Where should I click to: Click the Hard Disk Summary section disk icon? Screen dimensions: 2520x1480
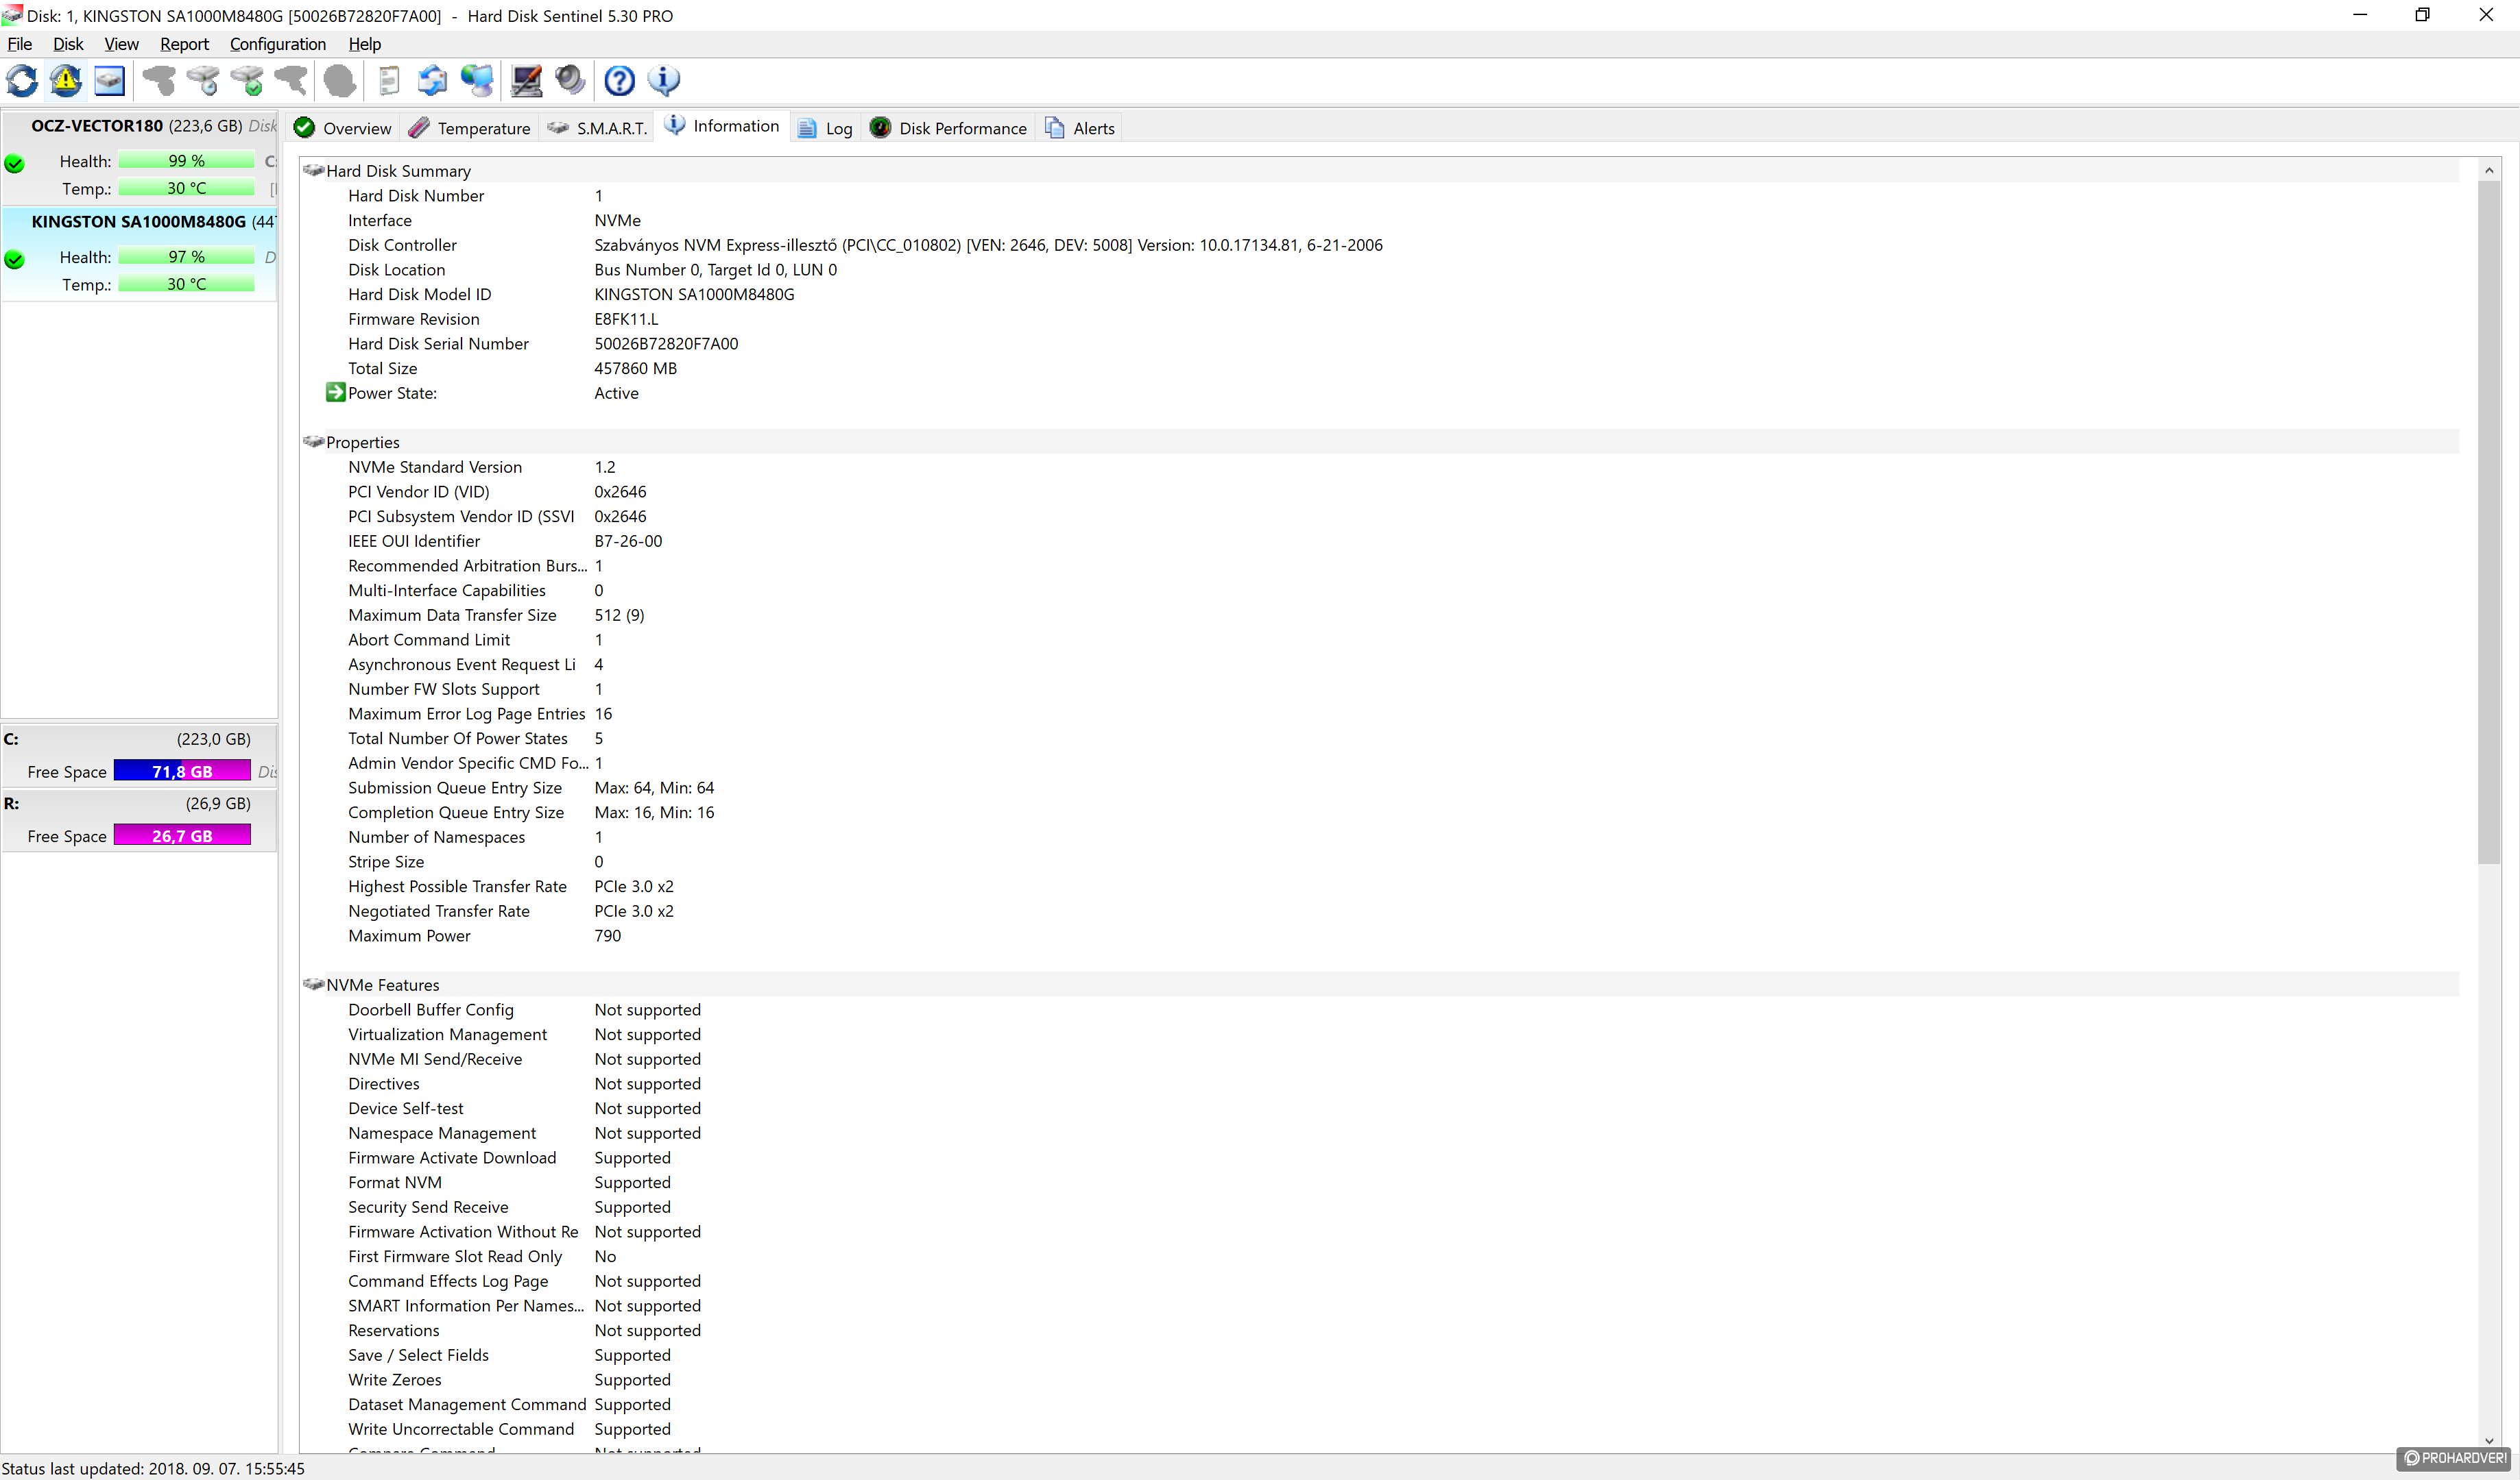(x=313, y=170)
